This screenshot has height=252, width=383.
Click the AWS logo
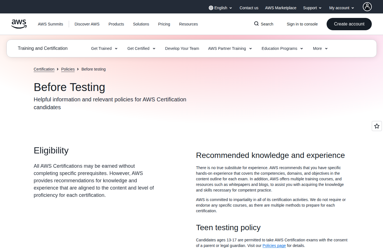(x=19, y=24)
